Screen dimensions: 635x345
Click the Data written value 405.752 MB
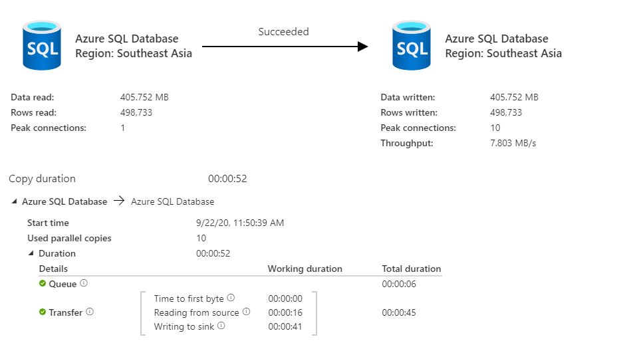coord(515,97)
